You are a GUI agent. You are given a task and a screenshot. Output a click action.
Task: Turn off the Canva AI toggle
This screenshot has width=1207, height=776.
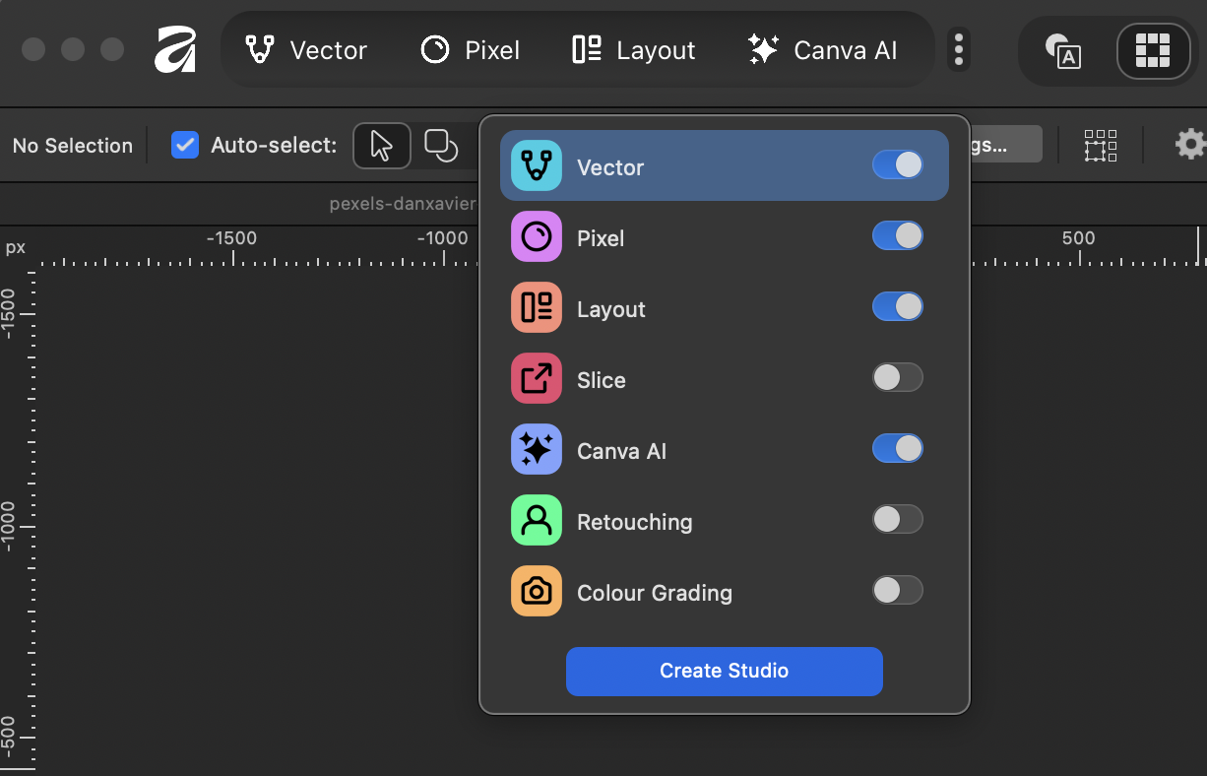[897, 449]
